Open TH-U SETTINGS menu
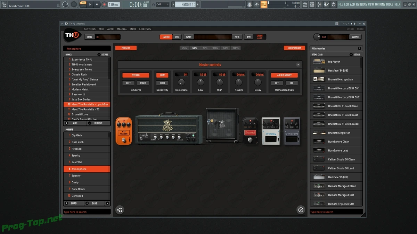 [90, 29]
